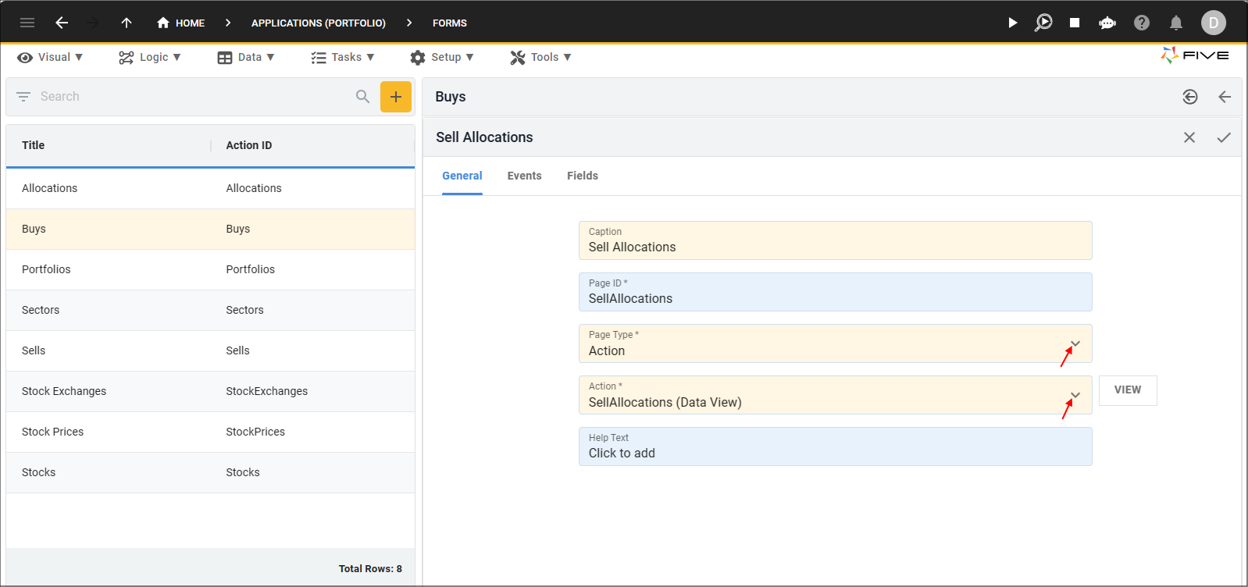This screenshot has width=1248, height=587.
Task: Click the StockExchanges Action ID cell
Action: click(267, 391)
